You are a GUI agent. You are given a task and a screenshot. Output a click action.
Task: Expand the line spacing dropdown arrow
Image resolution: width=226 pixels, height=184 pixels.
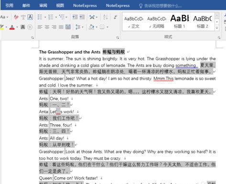point(83,27)
